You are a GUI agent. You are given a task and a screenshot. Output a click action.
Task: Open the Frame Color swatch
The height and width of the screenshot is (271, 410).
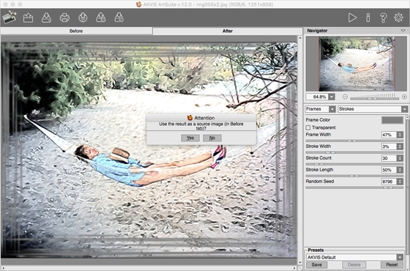tap(392, 120)
